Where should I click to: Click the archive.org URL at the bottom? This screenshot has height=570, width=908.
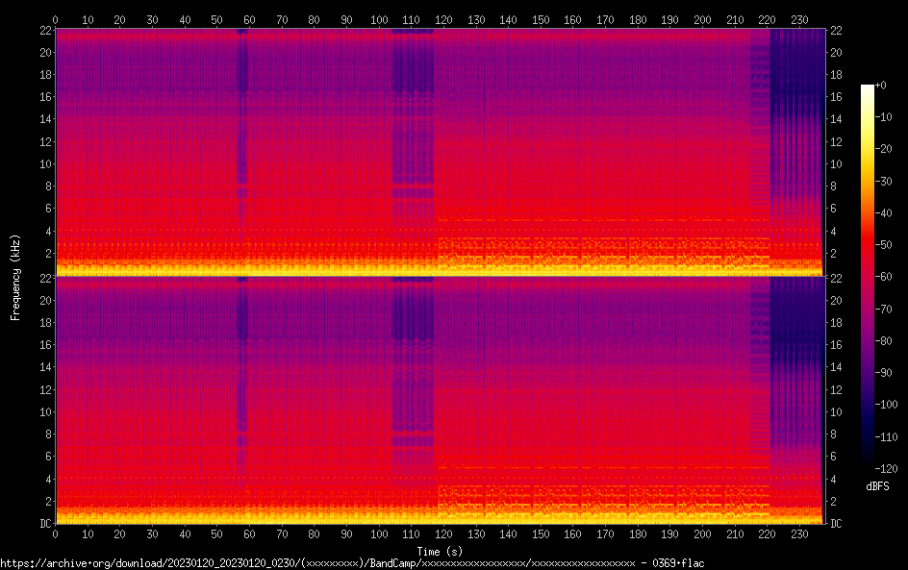356,562
